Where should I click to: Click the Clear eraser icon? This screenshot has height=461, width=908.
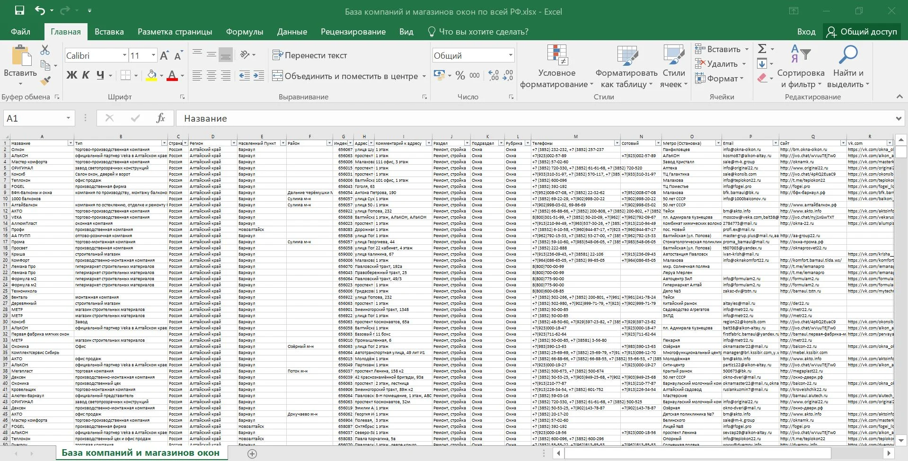(x=762, y=78)
